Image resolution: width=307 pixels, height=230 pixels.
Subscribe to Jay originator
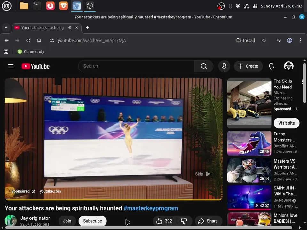pos(93,221)
